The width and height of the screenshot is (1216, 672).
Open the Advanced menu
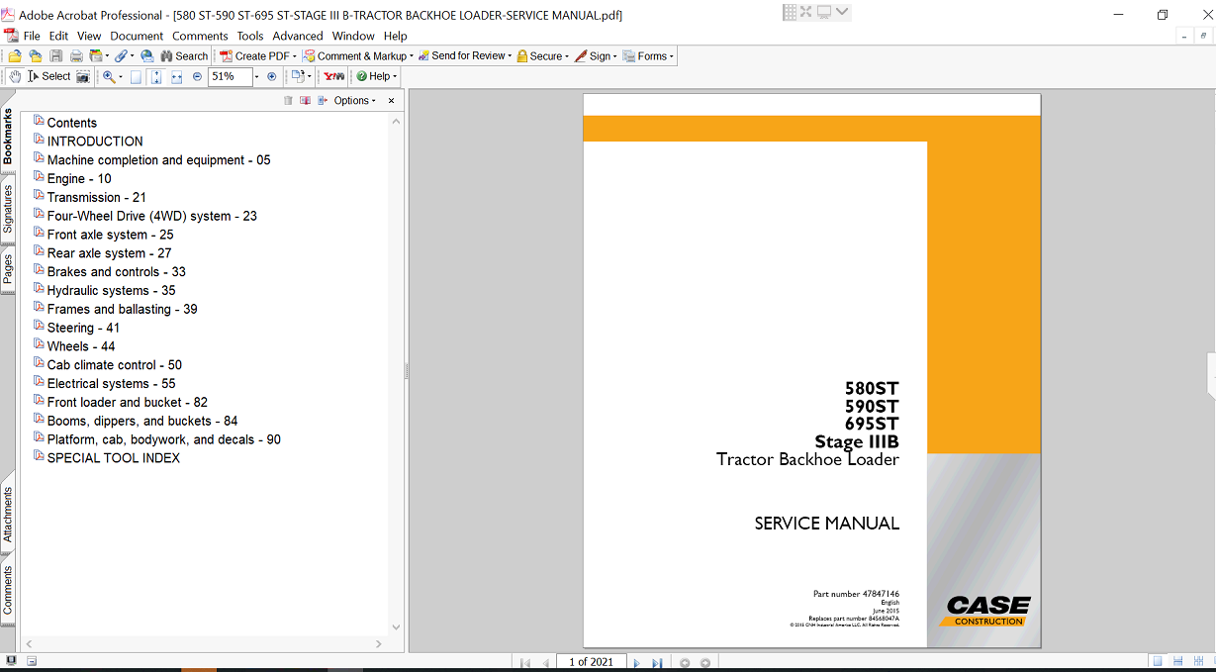tap(298, 36)
